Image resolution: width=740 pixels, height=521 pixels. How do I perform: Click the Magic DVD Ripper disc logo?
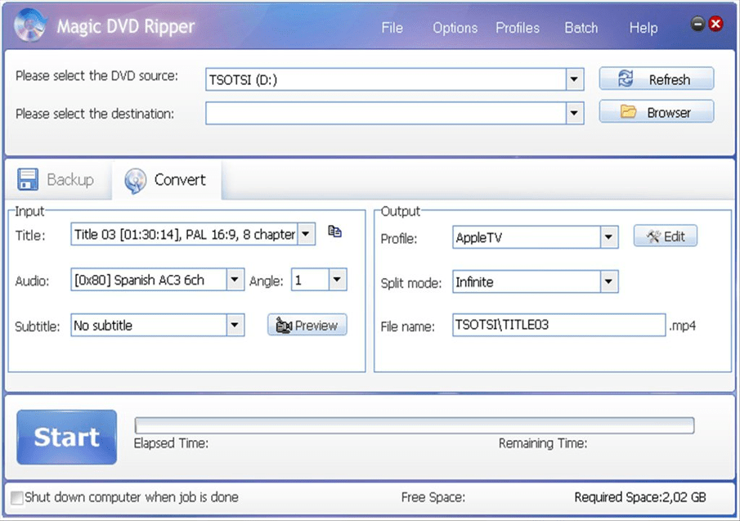30,25
